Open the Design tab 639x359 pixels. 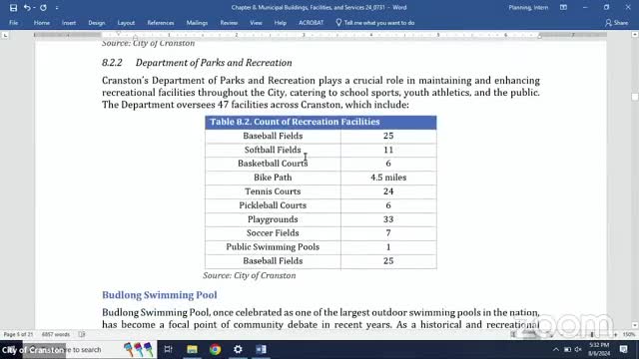97,23
